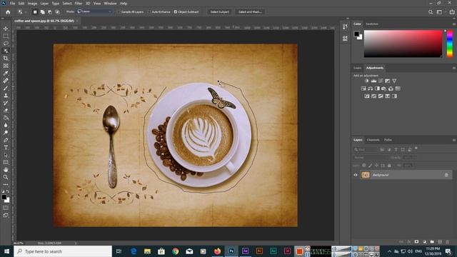
Task: Select the Rectangular Marquee tool
Action: [6, 36]
